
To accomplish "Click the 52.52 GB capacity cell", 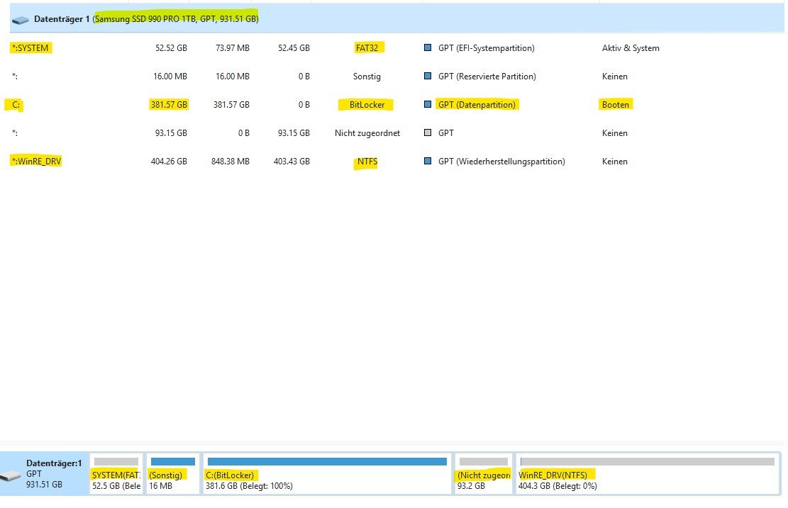I will 171,47.
